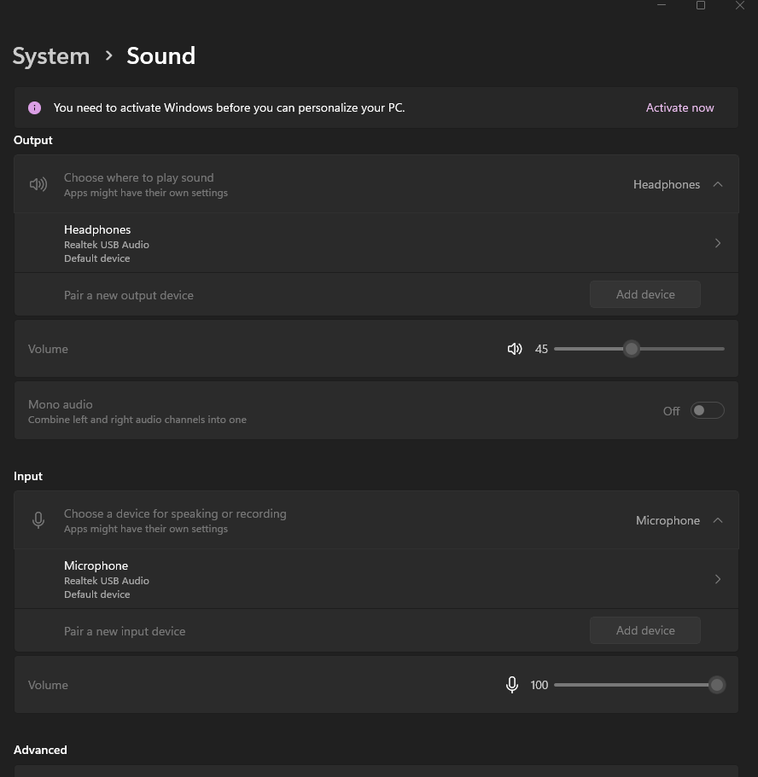Click the output volume slider thumb
The width and height of the screenshot is (758, 777).
[631, 349]
